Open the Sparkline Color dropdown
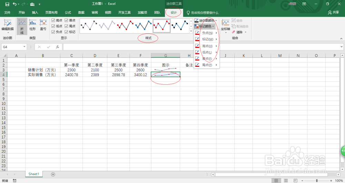 point(206,20)
